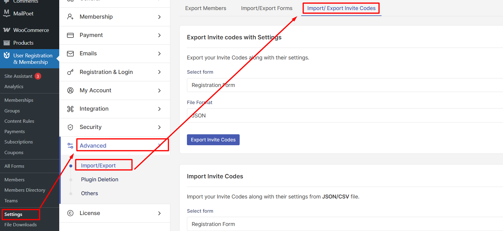Open the Security settings section
The image size is (503, 231).
[x=115, y=127]
